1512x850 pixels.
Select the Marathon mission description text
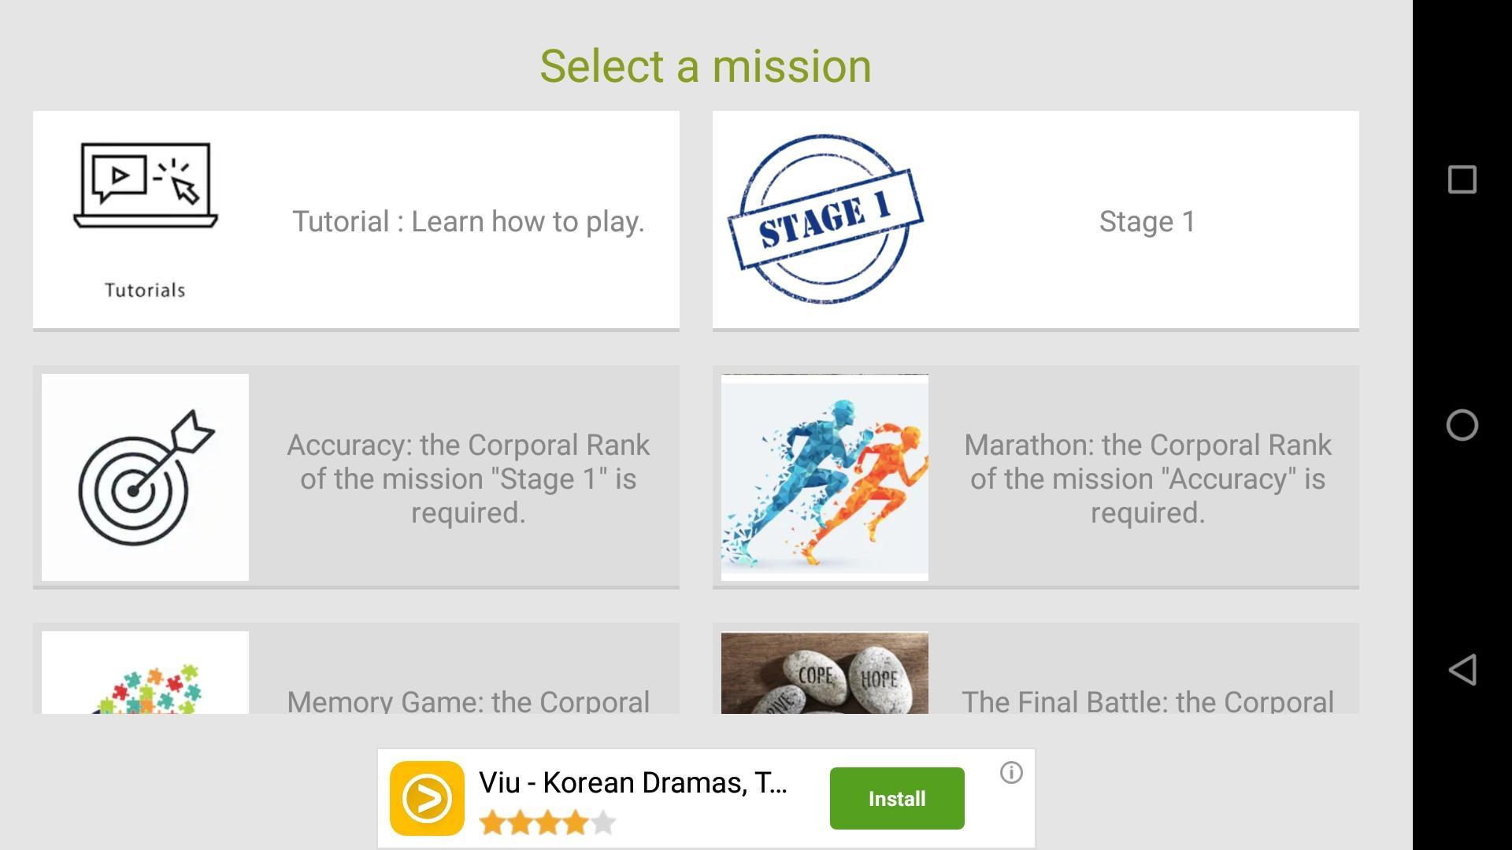click(x=1147, y=479)
